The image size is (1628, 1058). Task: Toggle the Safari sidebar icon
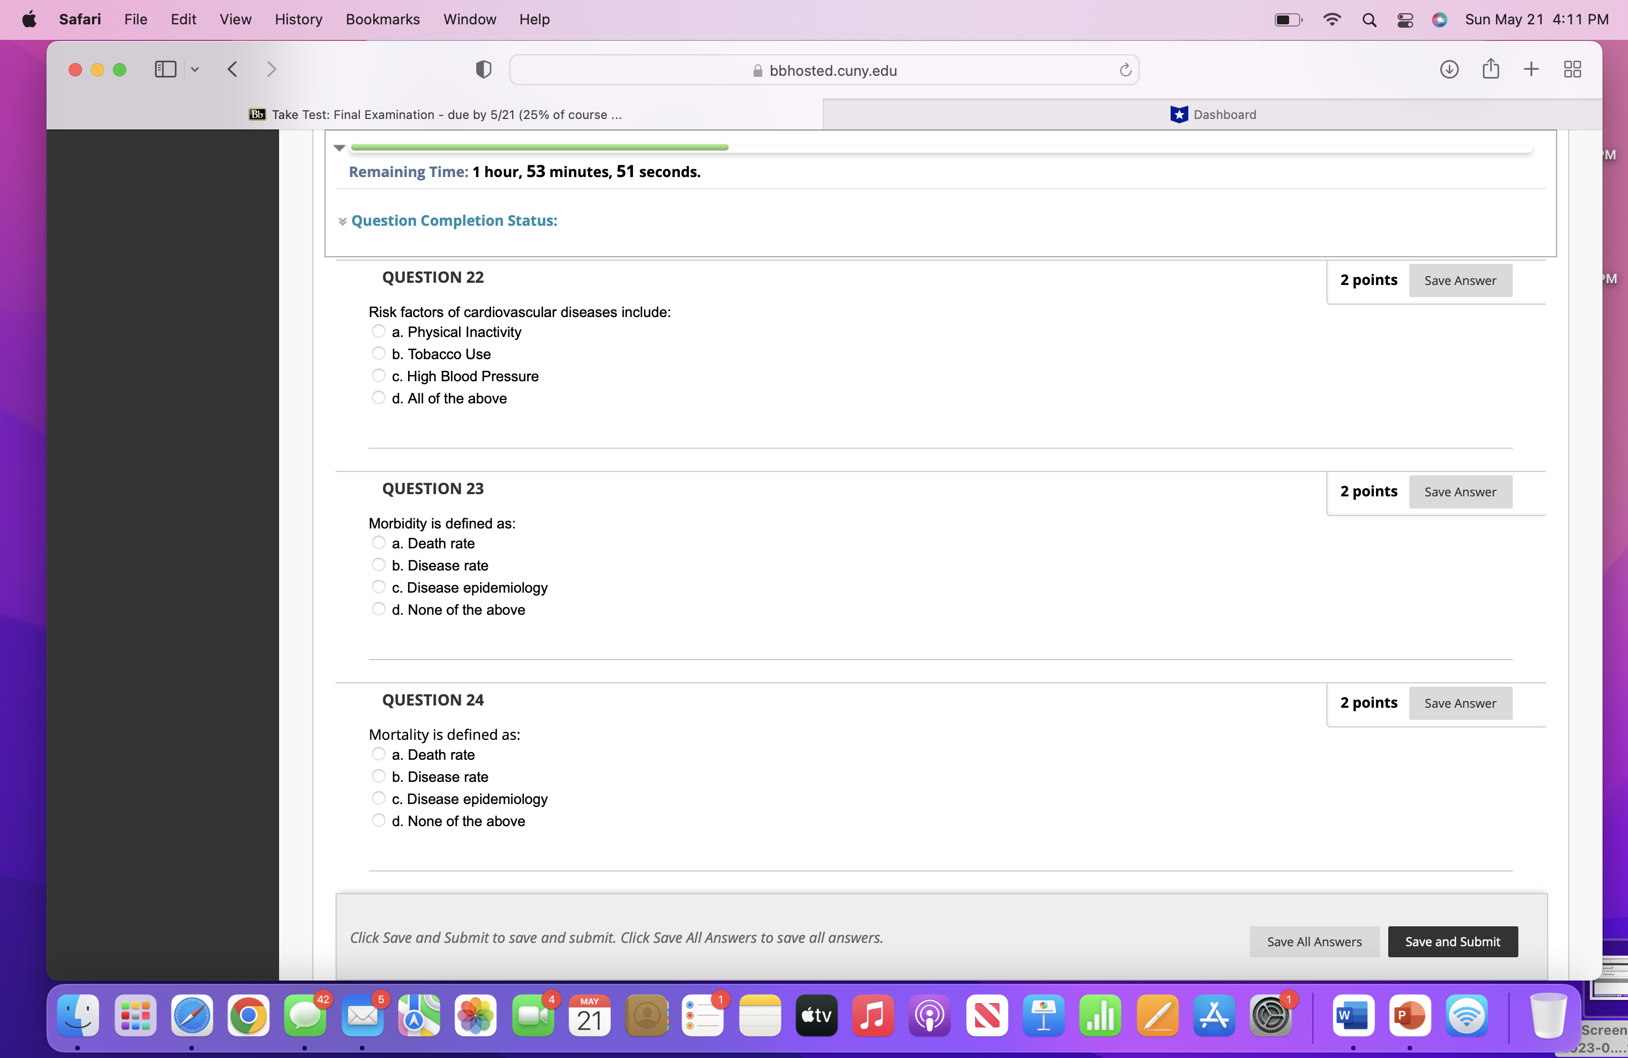pyautogui.click(x=165, y=69)
